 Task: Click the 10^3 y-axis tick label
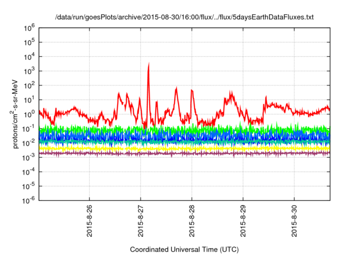[29, 72]
